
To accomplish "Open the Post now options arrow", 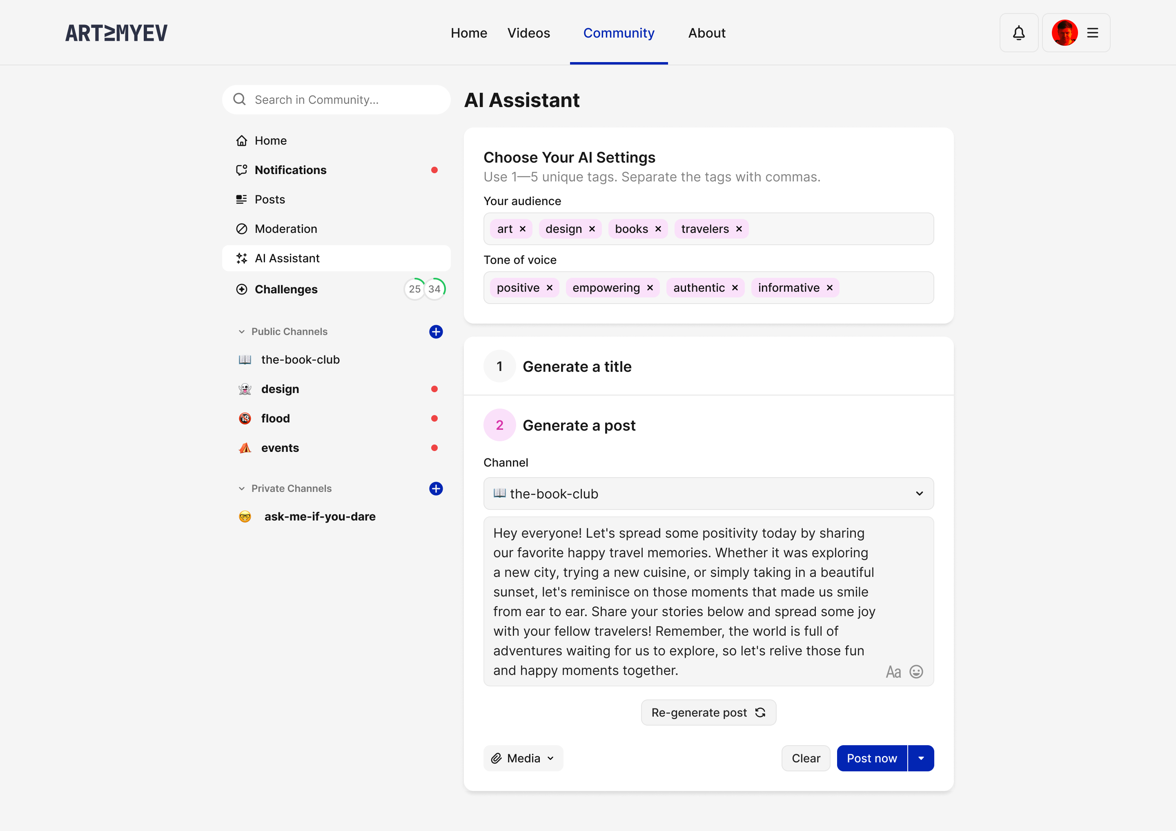I will (x=921, y=758).
